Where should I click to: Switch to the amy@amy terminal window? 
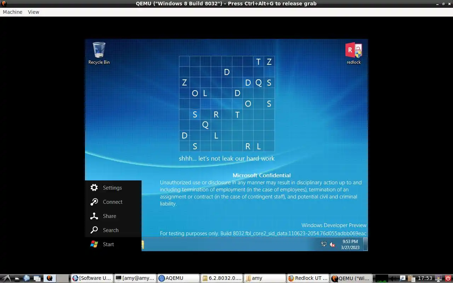point(135,278)
